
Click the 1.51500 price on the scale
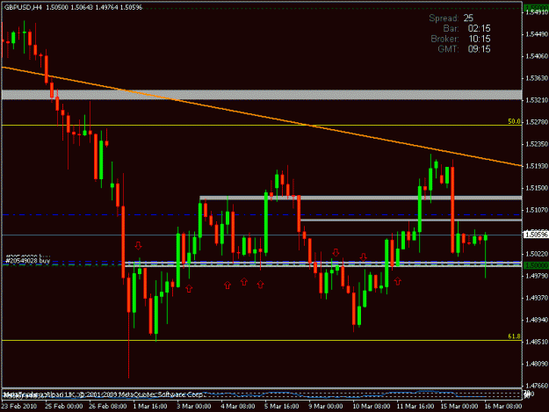pyautogui.click(x=537, y=188)
